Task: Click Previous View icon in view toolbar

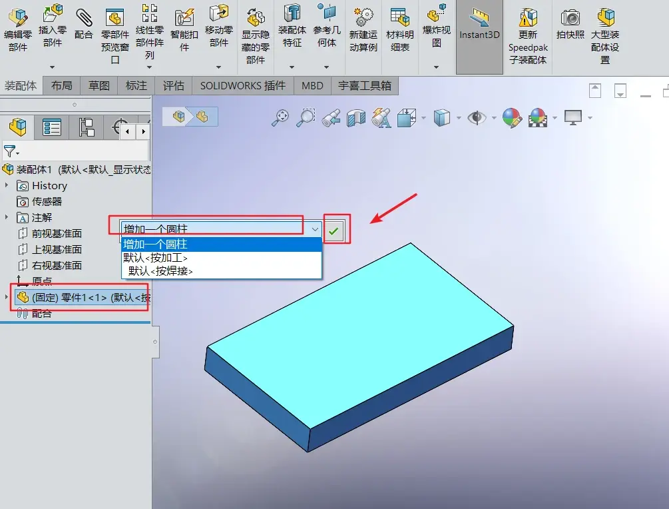Action: tap(331, 118)
